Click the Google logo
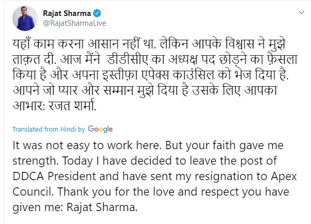 click(x=100, y=129)
